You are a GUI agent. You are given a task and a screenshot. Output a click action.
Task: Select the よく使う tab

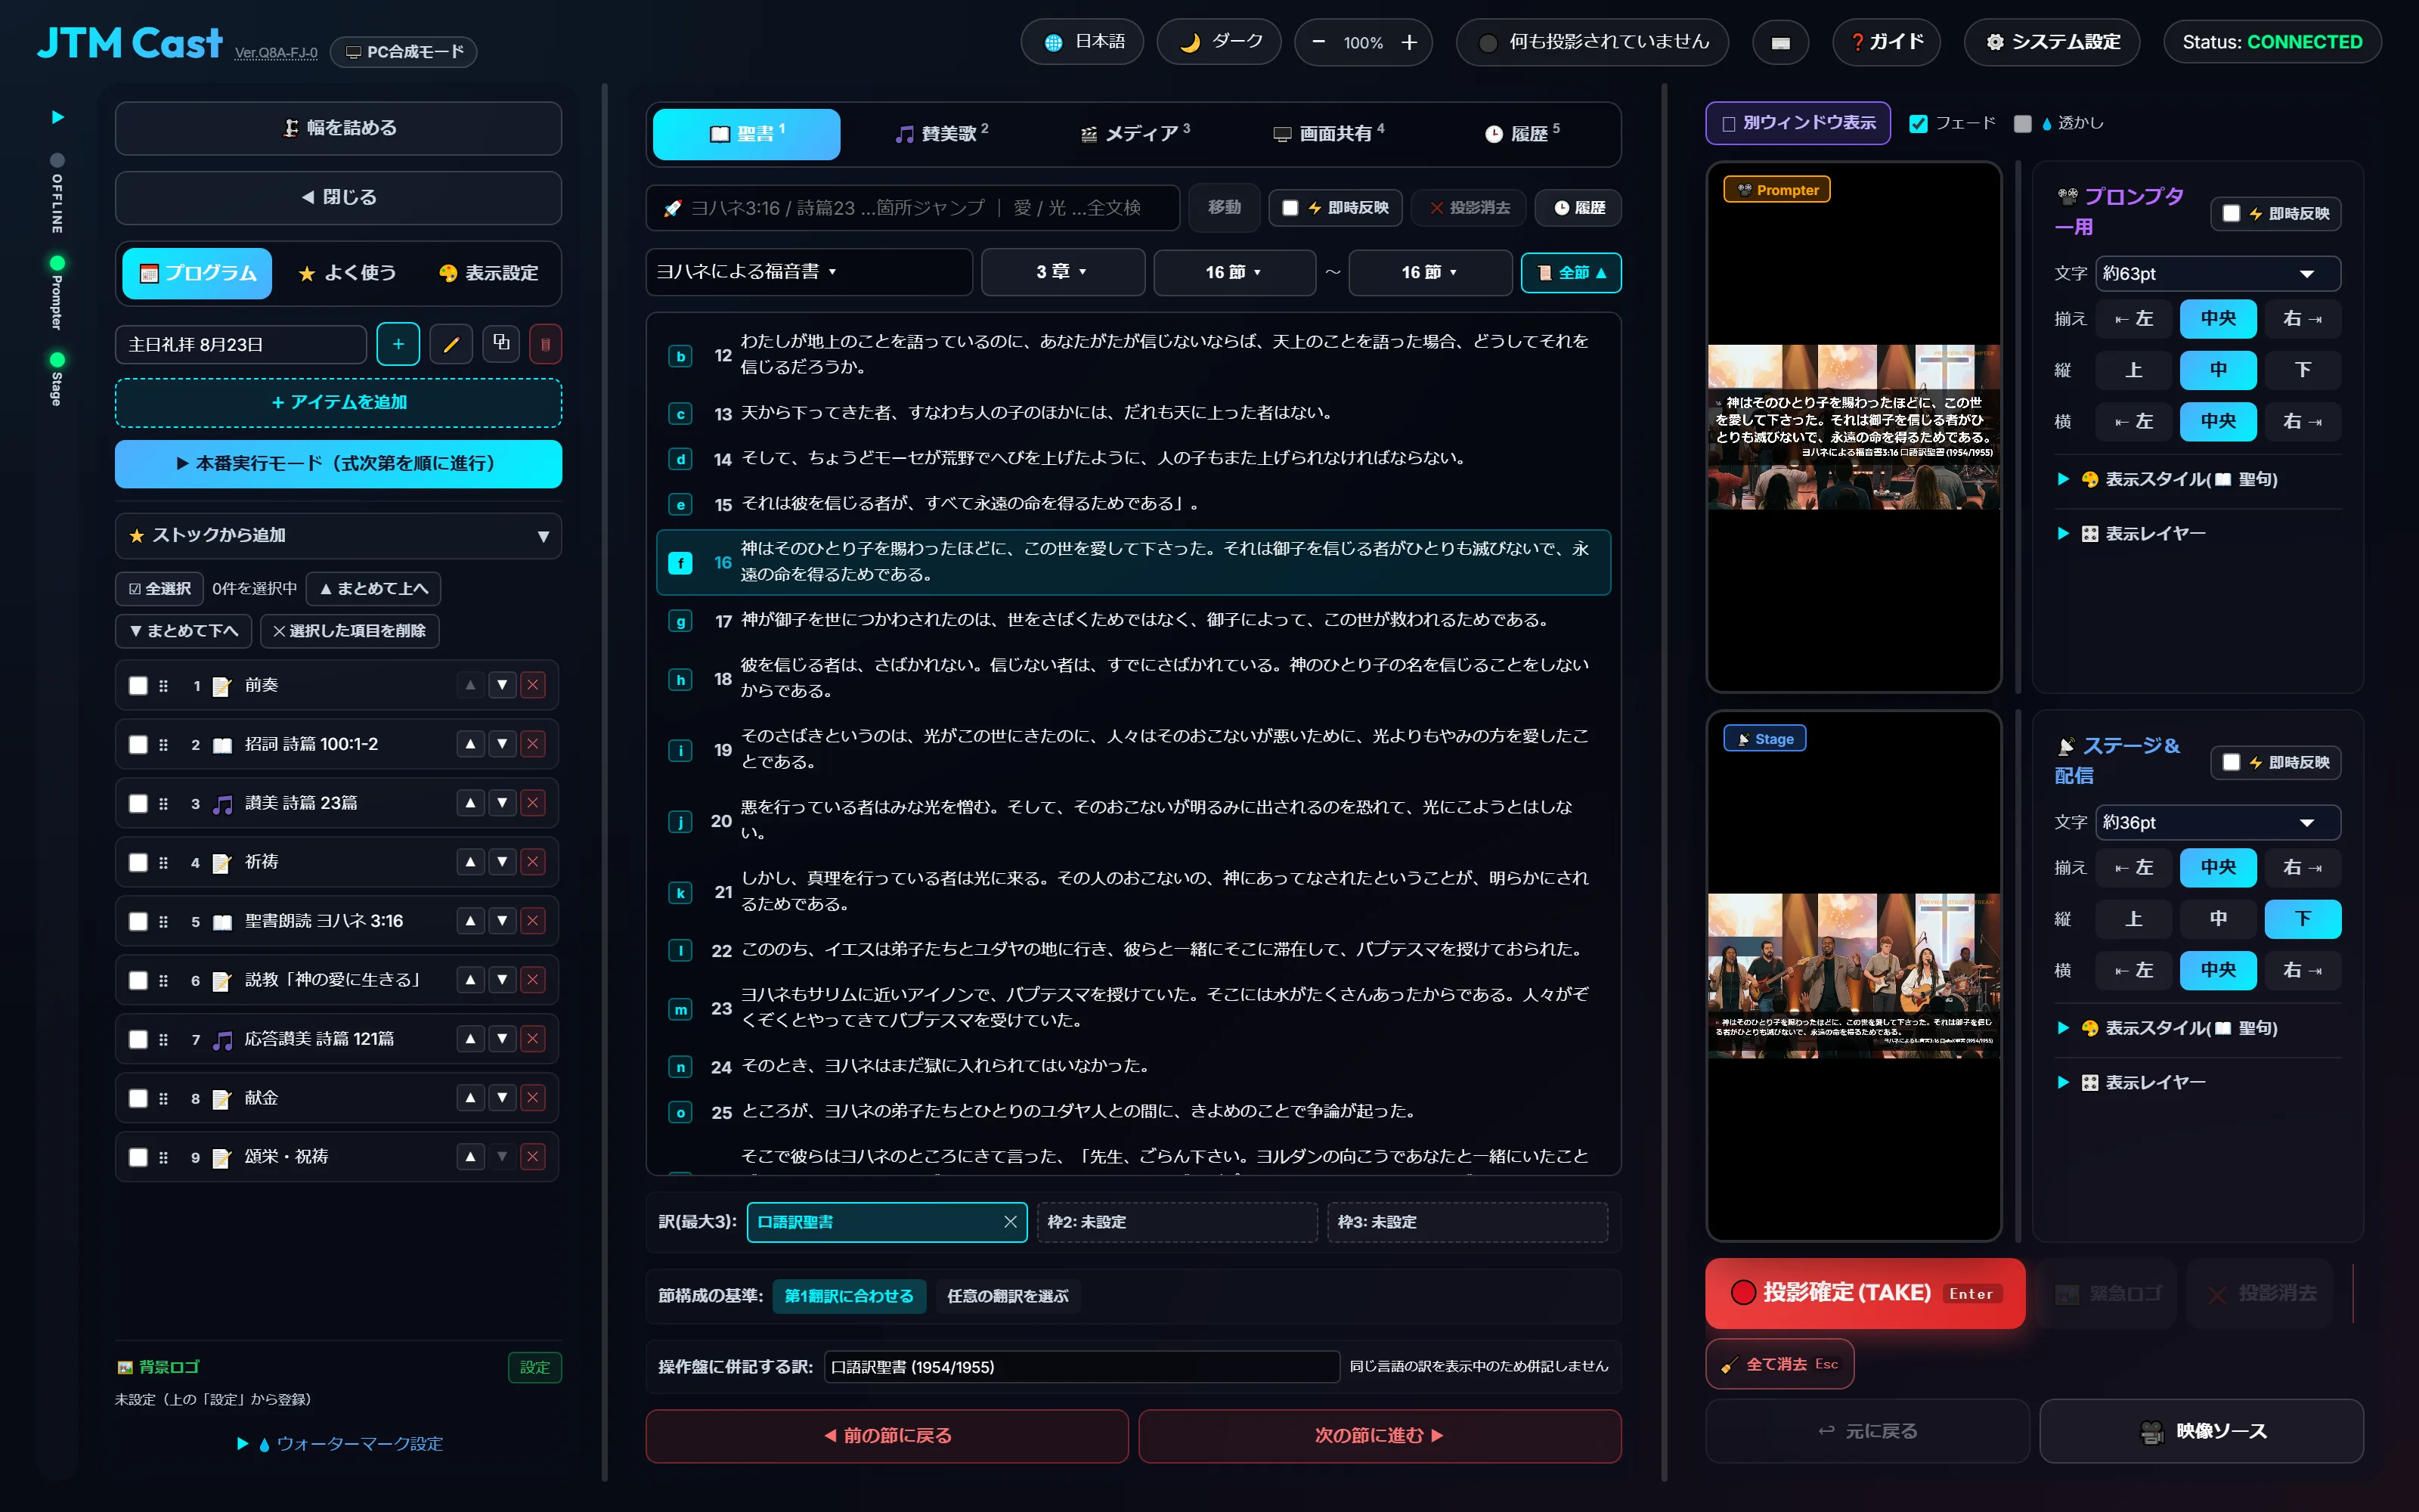point(347,273)
